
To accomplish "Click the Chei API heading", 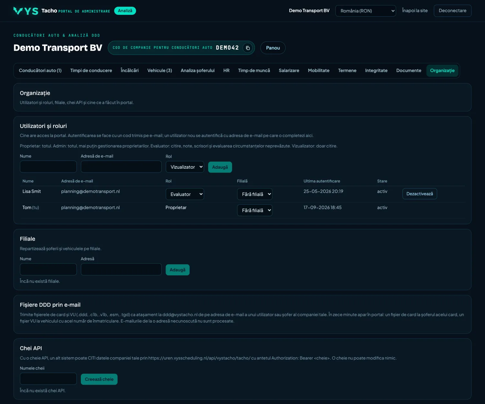I will tap(31, 348).
